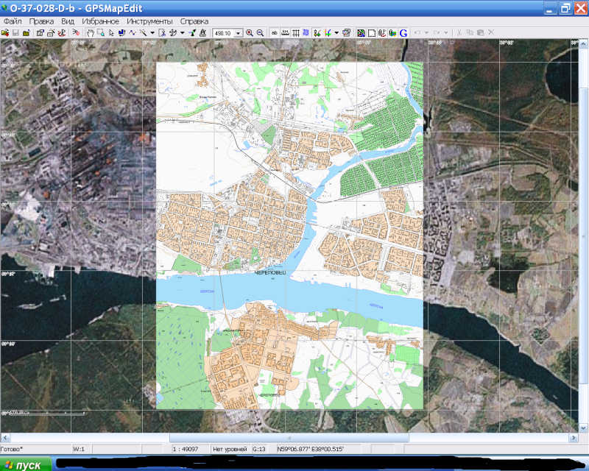Expand the undo history dropdown arrow
589x471 pixels.
point(426,33)
